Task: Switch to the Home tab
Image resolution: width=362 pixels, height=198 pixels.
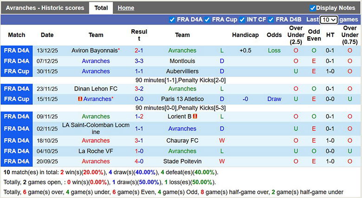Action: (126, 8)
